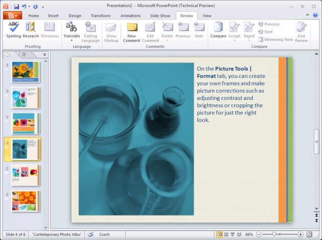This screenshot has width=322, height=240.
Task: Select slide 1 sunflower thumbnail
Action: click(x=25, y=72)
